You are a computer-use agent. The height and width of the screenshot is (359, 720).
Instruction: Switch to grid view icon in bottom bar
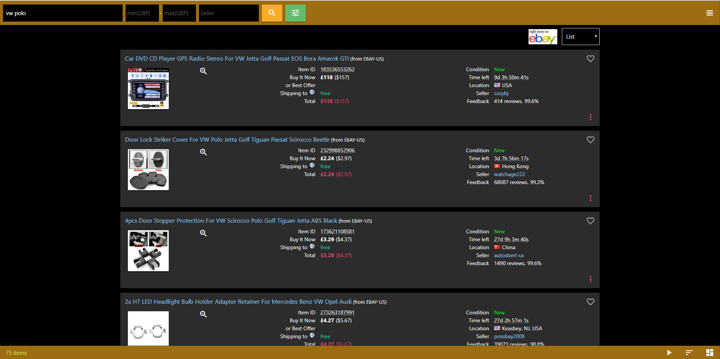[x=709, y=353]
